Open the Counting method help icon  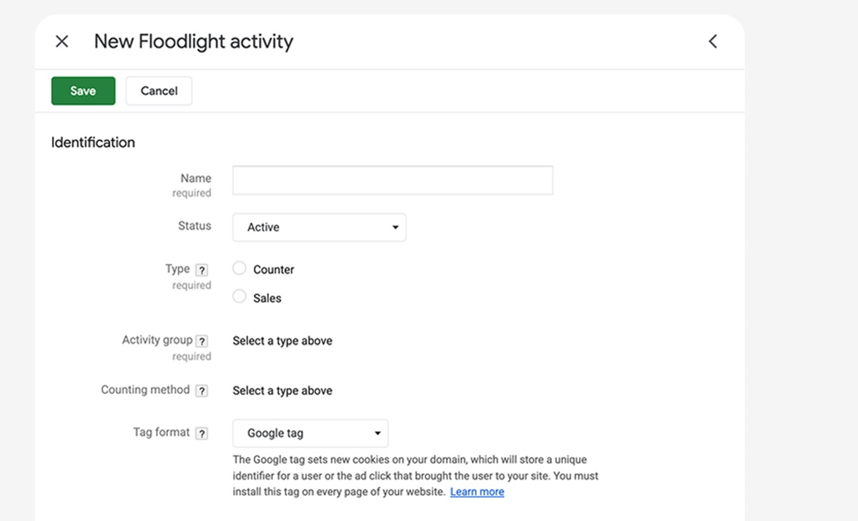pyautogui.click(x=202, y=391)
